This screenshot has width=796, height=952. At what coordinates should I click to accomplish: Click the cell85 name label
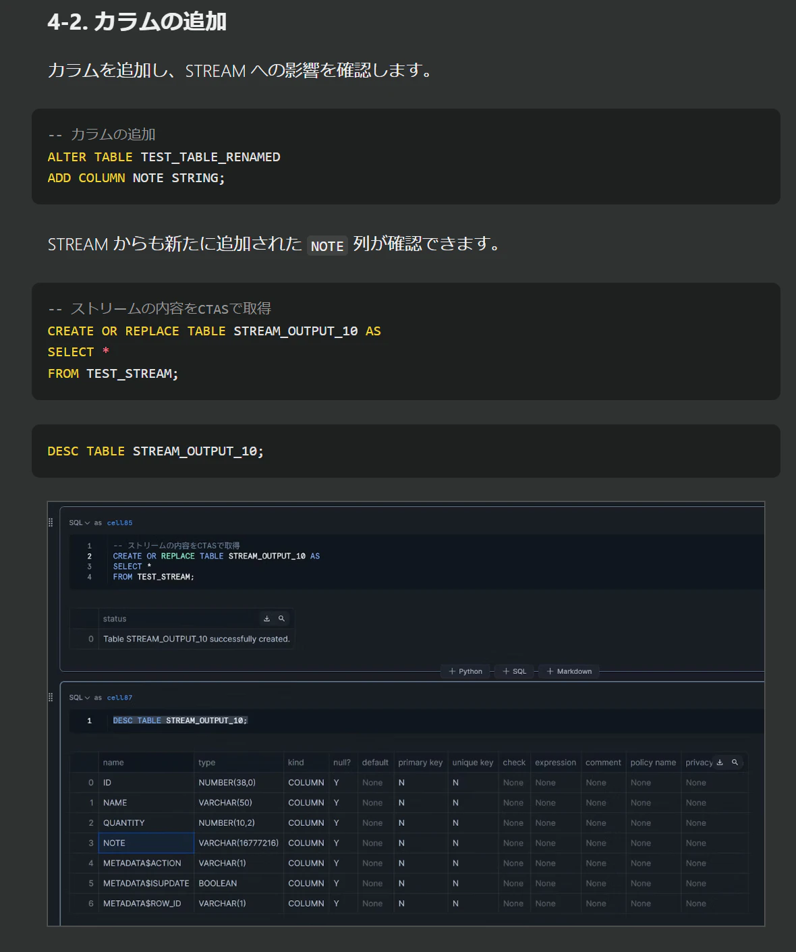pos(119,523)
